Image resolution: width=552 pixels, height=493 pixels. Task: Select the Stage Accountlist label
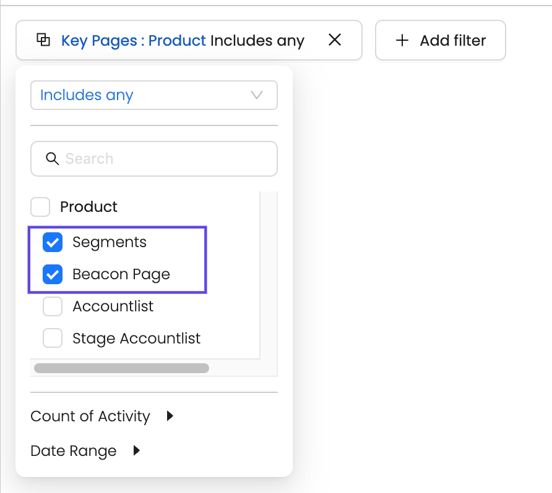136,339
